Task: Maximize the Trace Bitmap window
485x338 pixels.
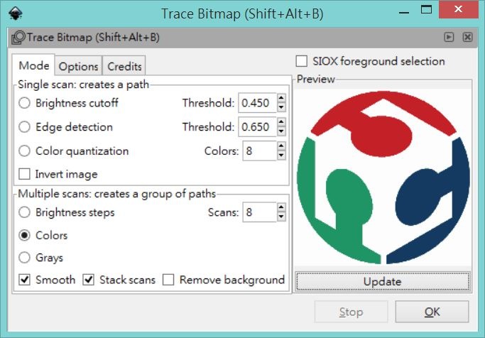Action: tap(427, 9)
